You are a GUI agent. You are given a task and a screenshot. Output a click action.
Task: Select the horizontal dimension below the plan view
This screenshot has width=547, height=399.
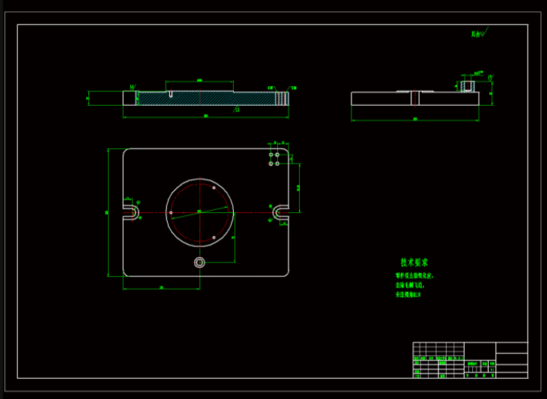pyautogui.click(x=161, y=288)
